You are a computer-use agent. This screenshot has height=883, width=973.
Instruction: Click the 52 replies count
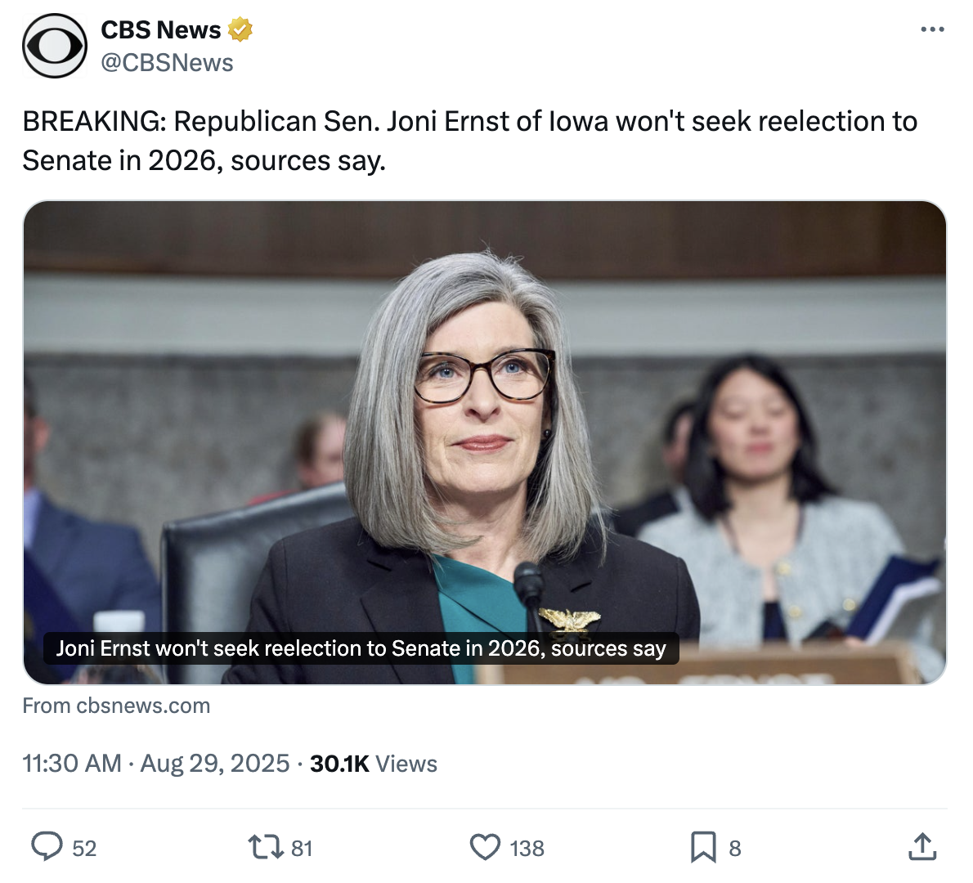(84, 849)
